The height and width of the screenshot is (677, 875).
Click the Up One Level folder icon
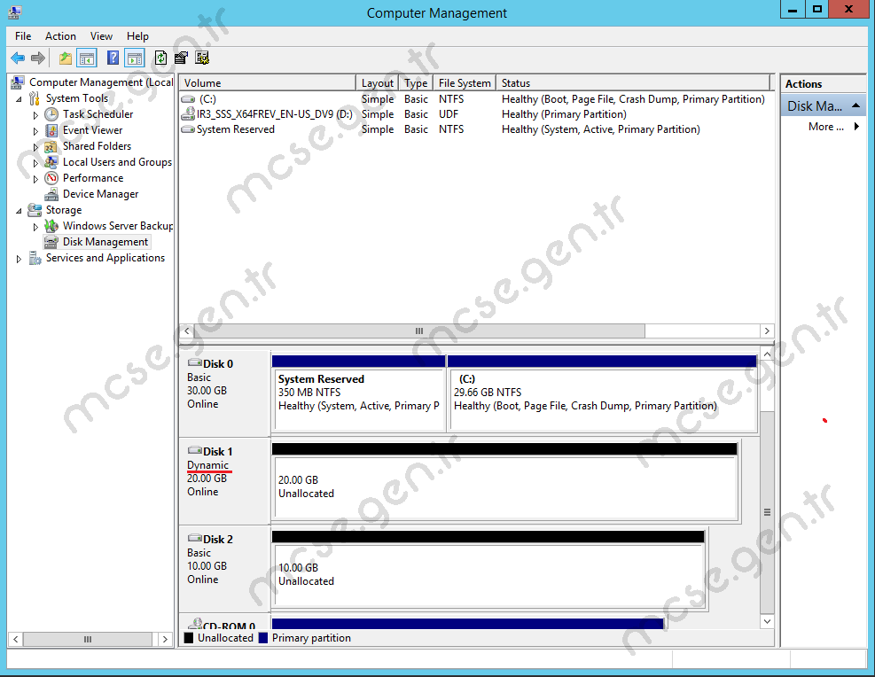tap(66, 58)
